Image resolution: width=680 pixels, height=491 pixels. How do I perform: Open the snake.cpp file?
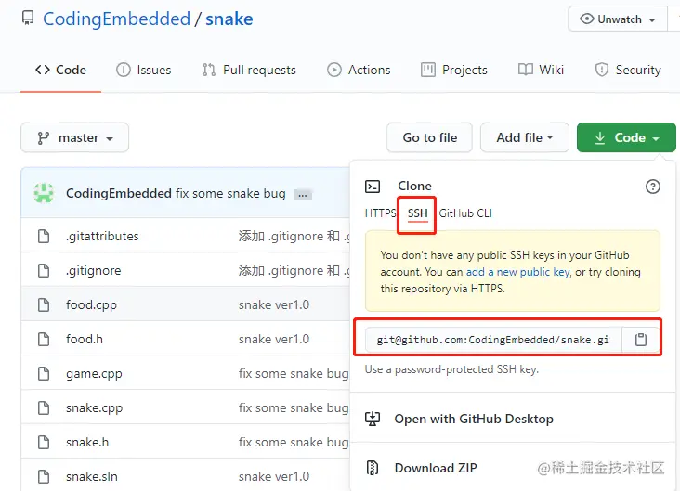pyautogui.click(x=94, y=408)
